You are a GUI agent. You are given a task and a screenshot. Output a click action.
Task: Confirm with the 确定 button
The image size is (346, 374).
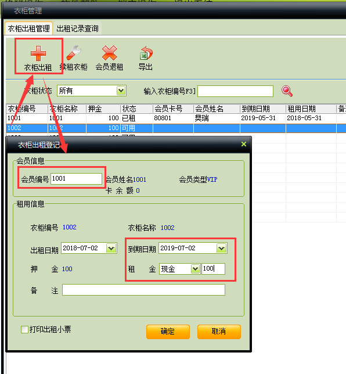[x=168, y=332]
